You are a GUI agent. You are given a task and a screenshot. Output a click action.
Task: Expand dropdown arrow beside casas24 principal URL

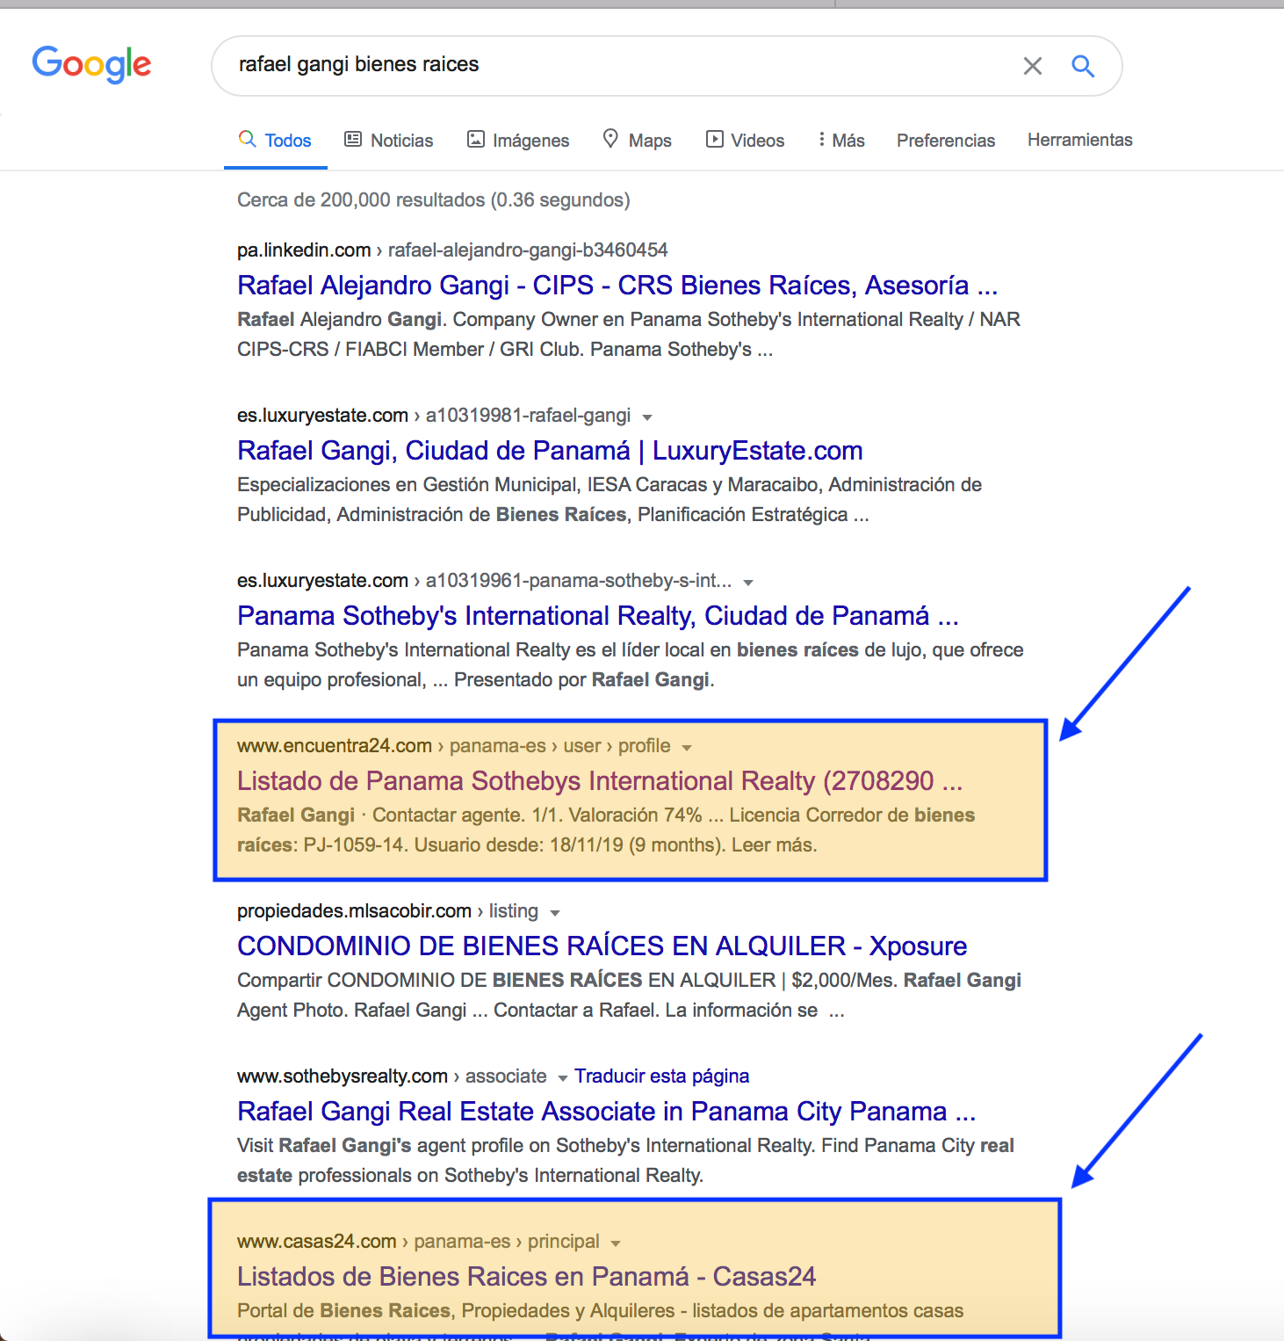(x=616, y=1243)
